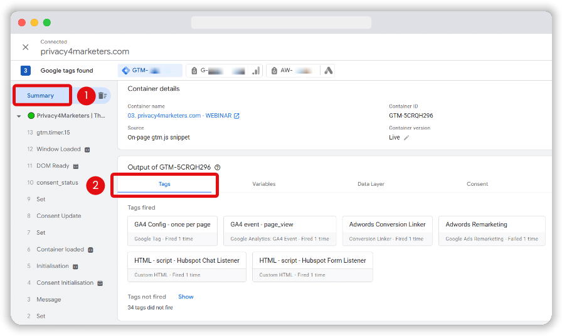Open the 03. privacy4marketers.com - WEBINAR container link
This screenshot has width=562, height=336.
(179, 116)
